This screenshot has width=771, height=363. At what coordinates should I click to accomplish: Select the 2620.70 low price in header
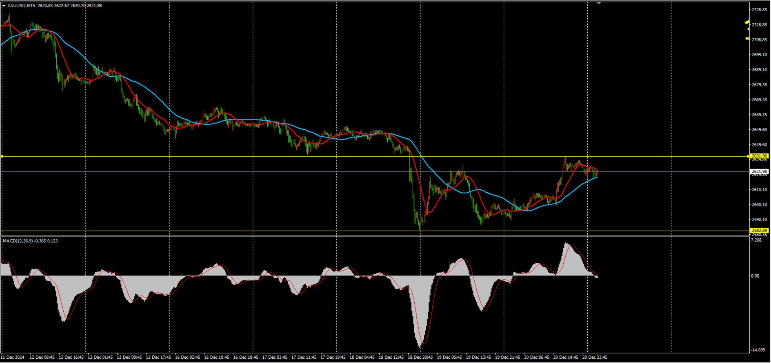(x=78, y=5)
